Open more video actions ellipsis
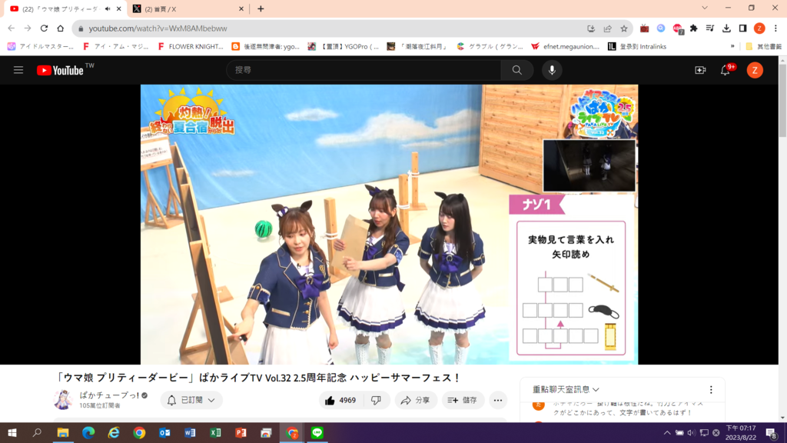The height and width of the screenshot is (443, 787). click(498, 400)
